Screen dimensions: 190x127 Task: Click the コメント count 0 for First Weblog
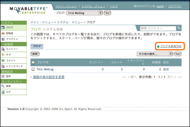122,69
